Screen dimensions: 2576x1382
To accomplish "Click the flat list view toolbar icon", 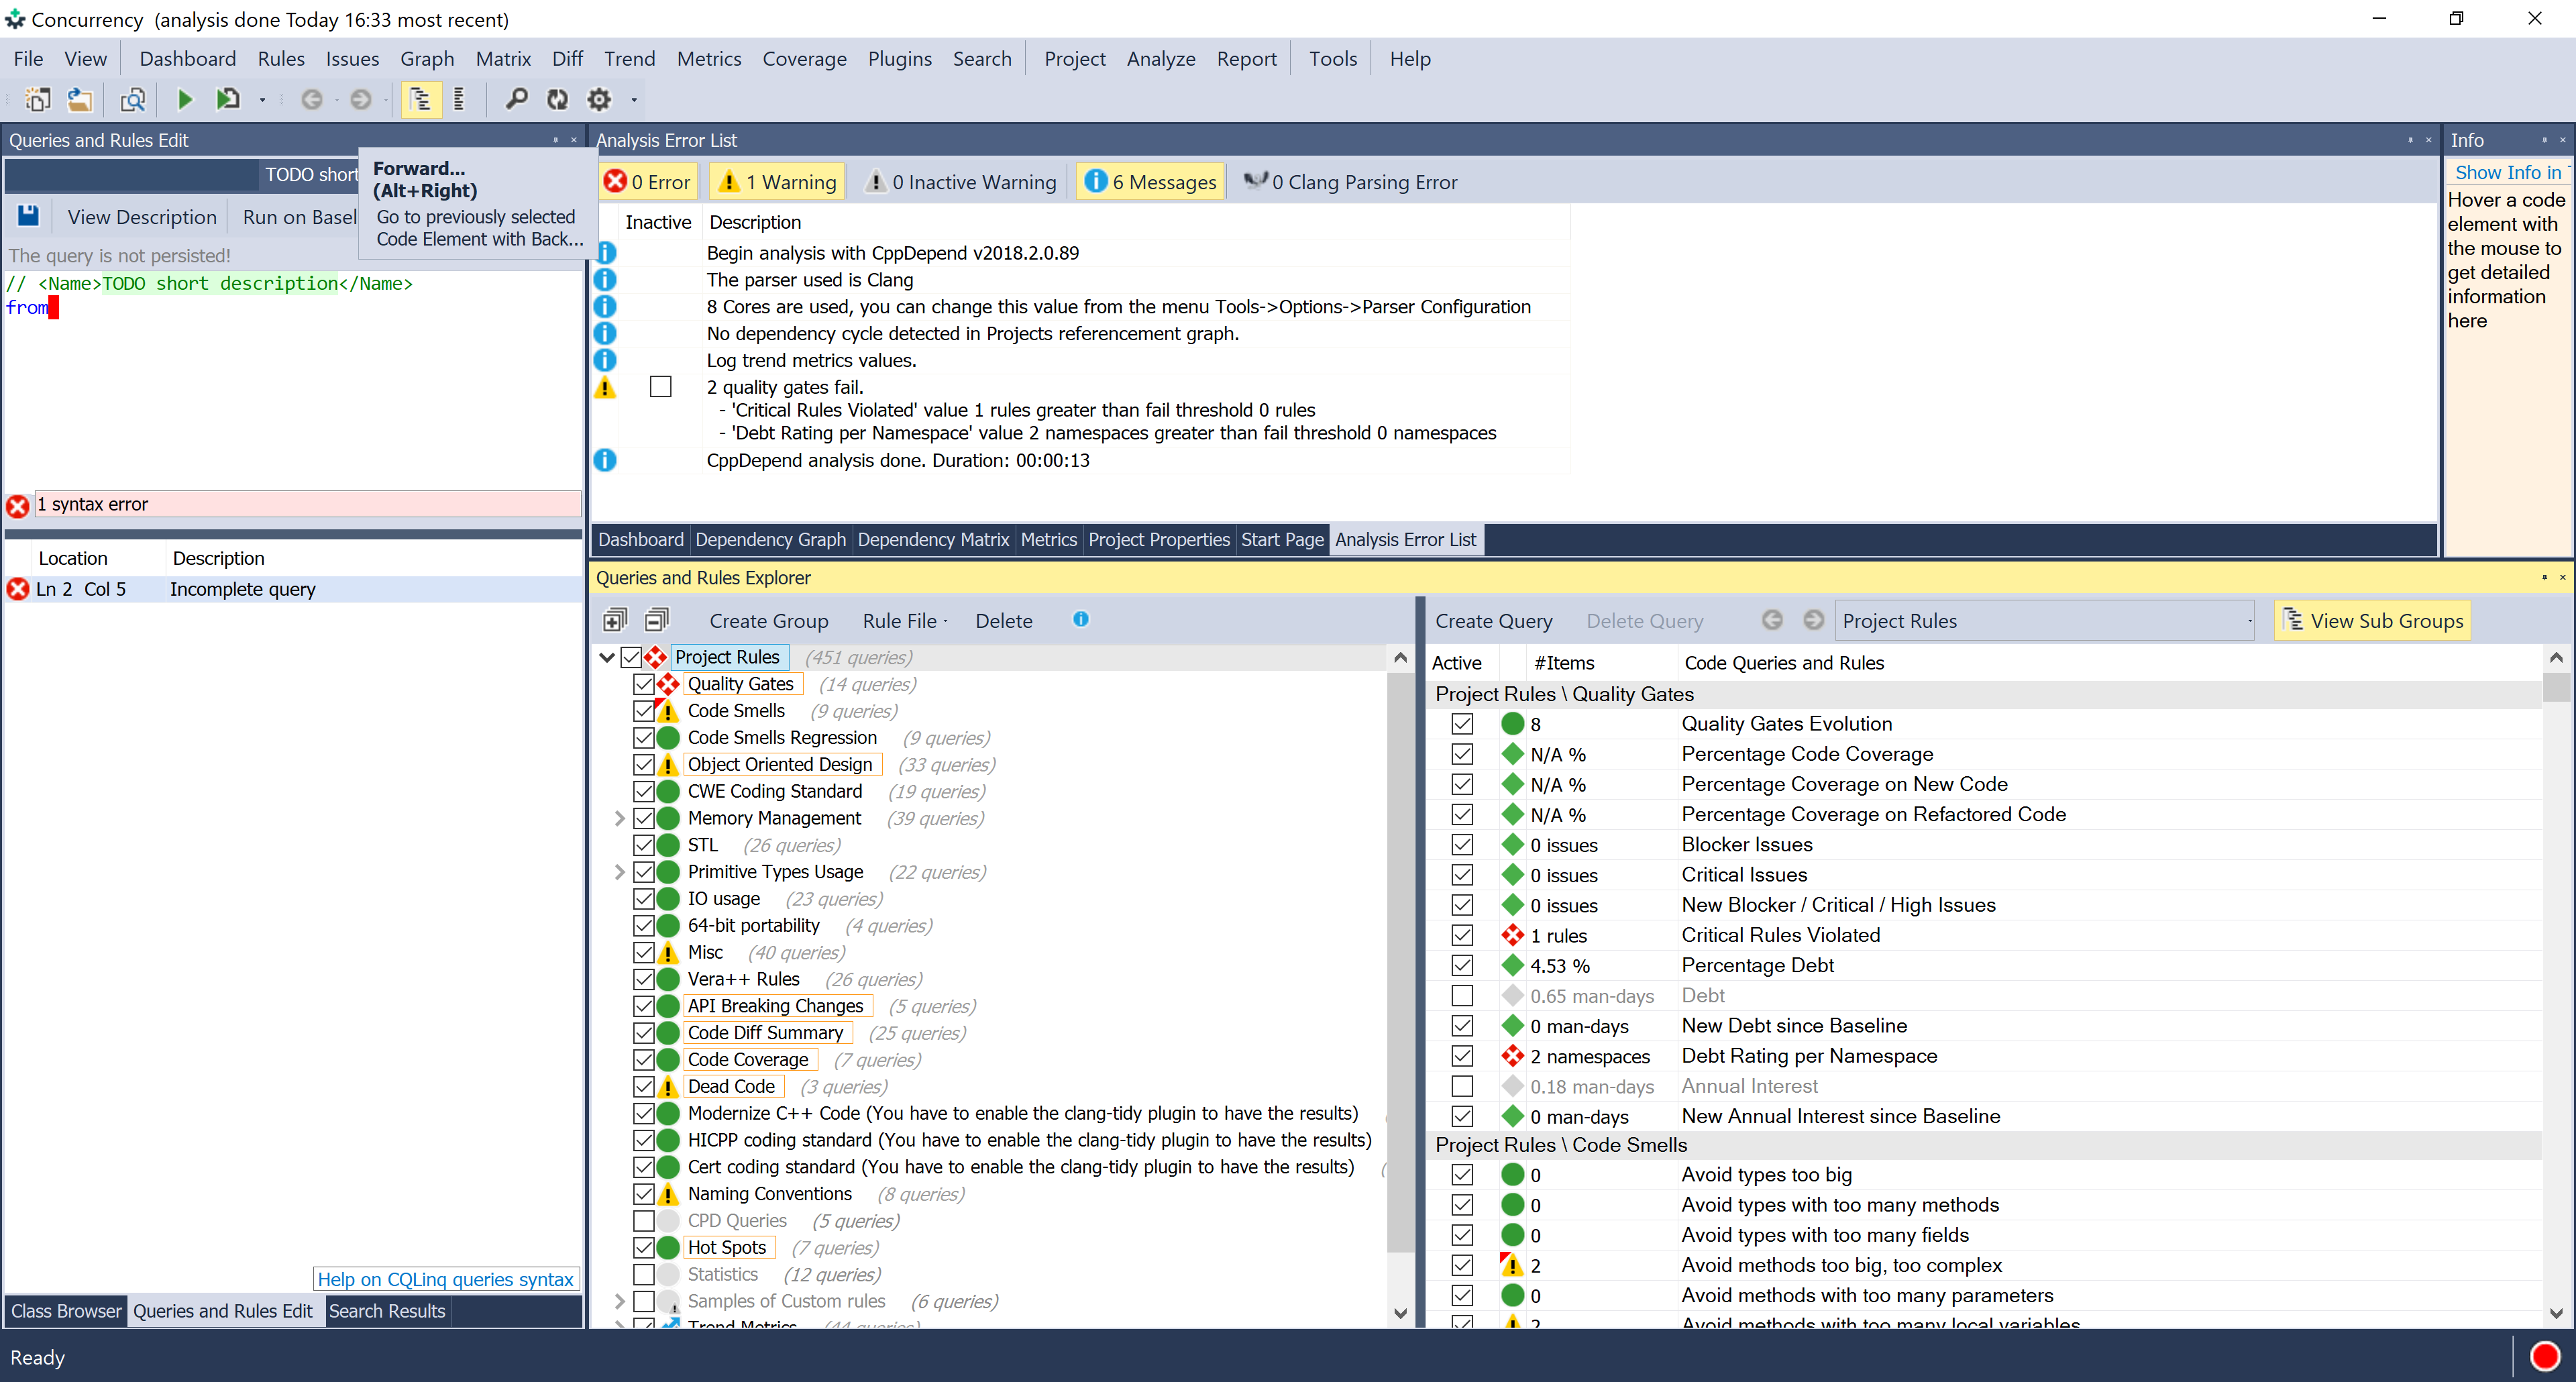I will pyautogui.click(x=459, y=99).
